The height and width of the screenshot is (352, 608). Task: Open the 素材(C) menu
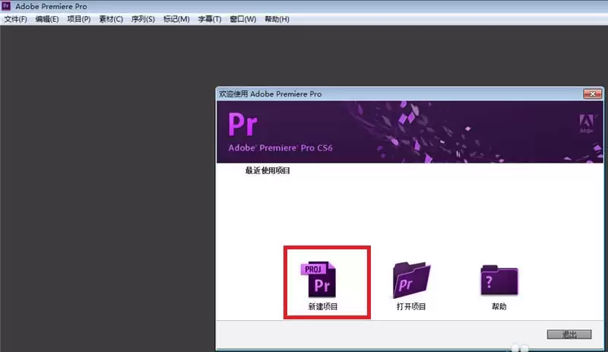(111, 19)
